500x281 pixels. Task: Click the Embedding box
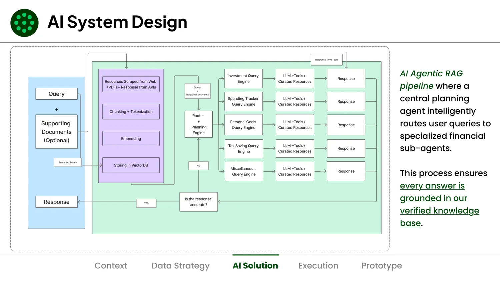tap(131, 139)
